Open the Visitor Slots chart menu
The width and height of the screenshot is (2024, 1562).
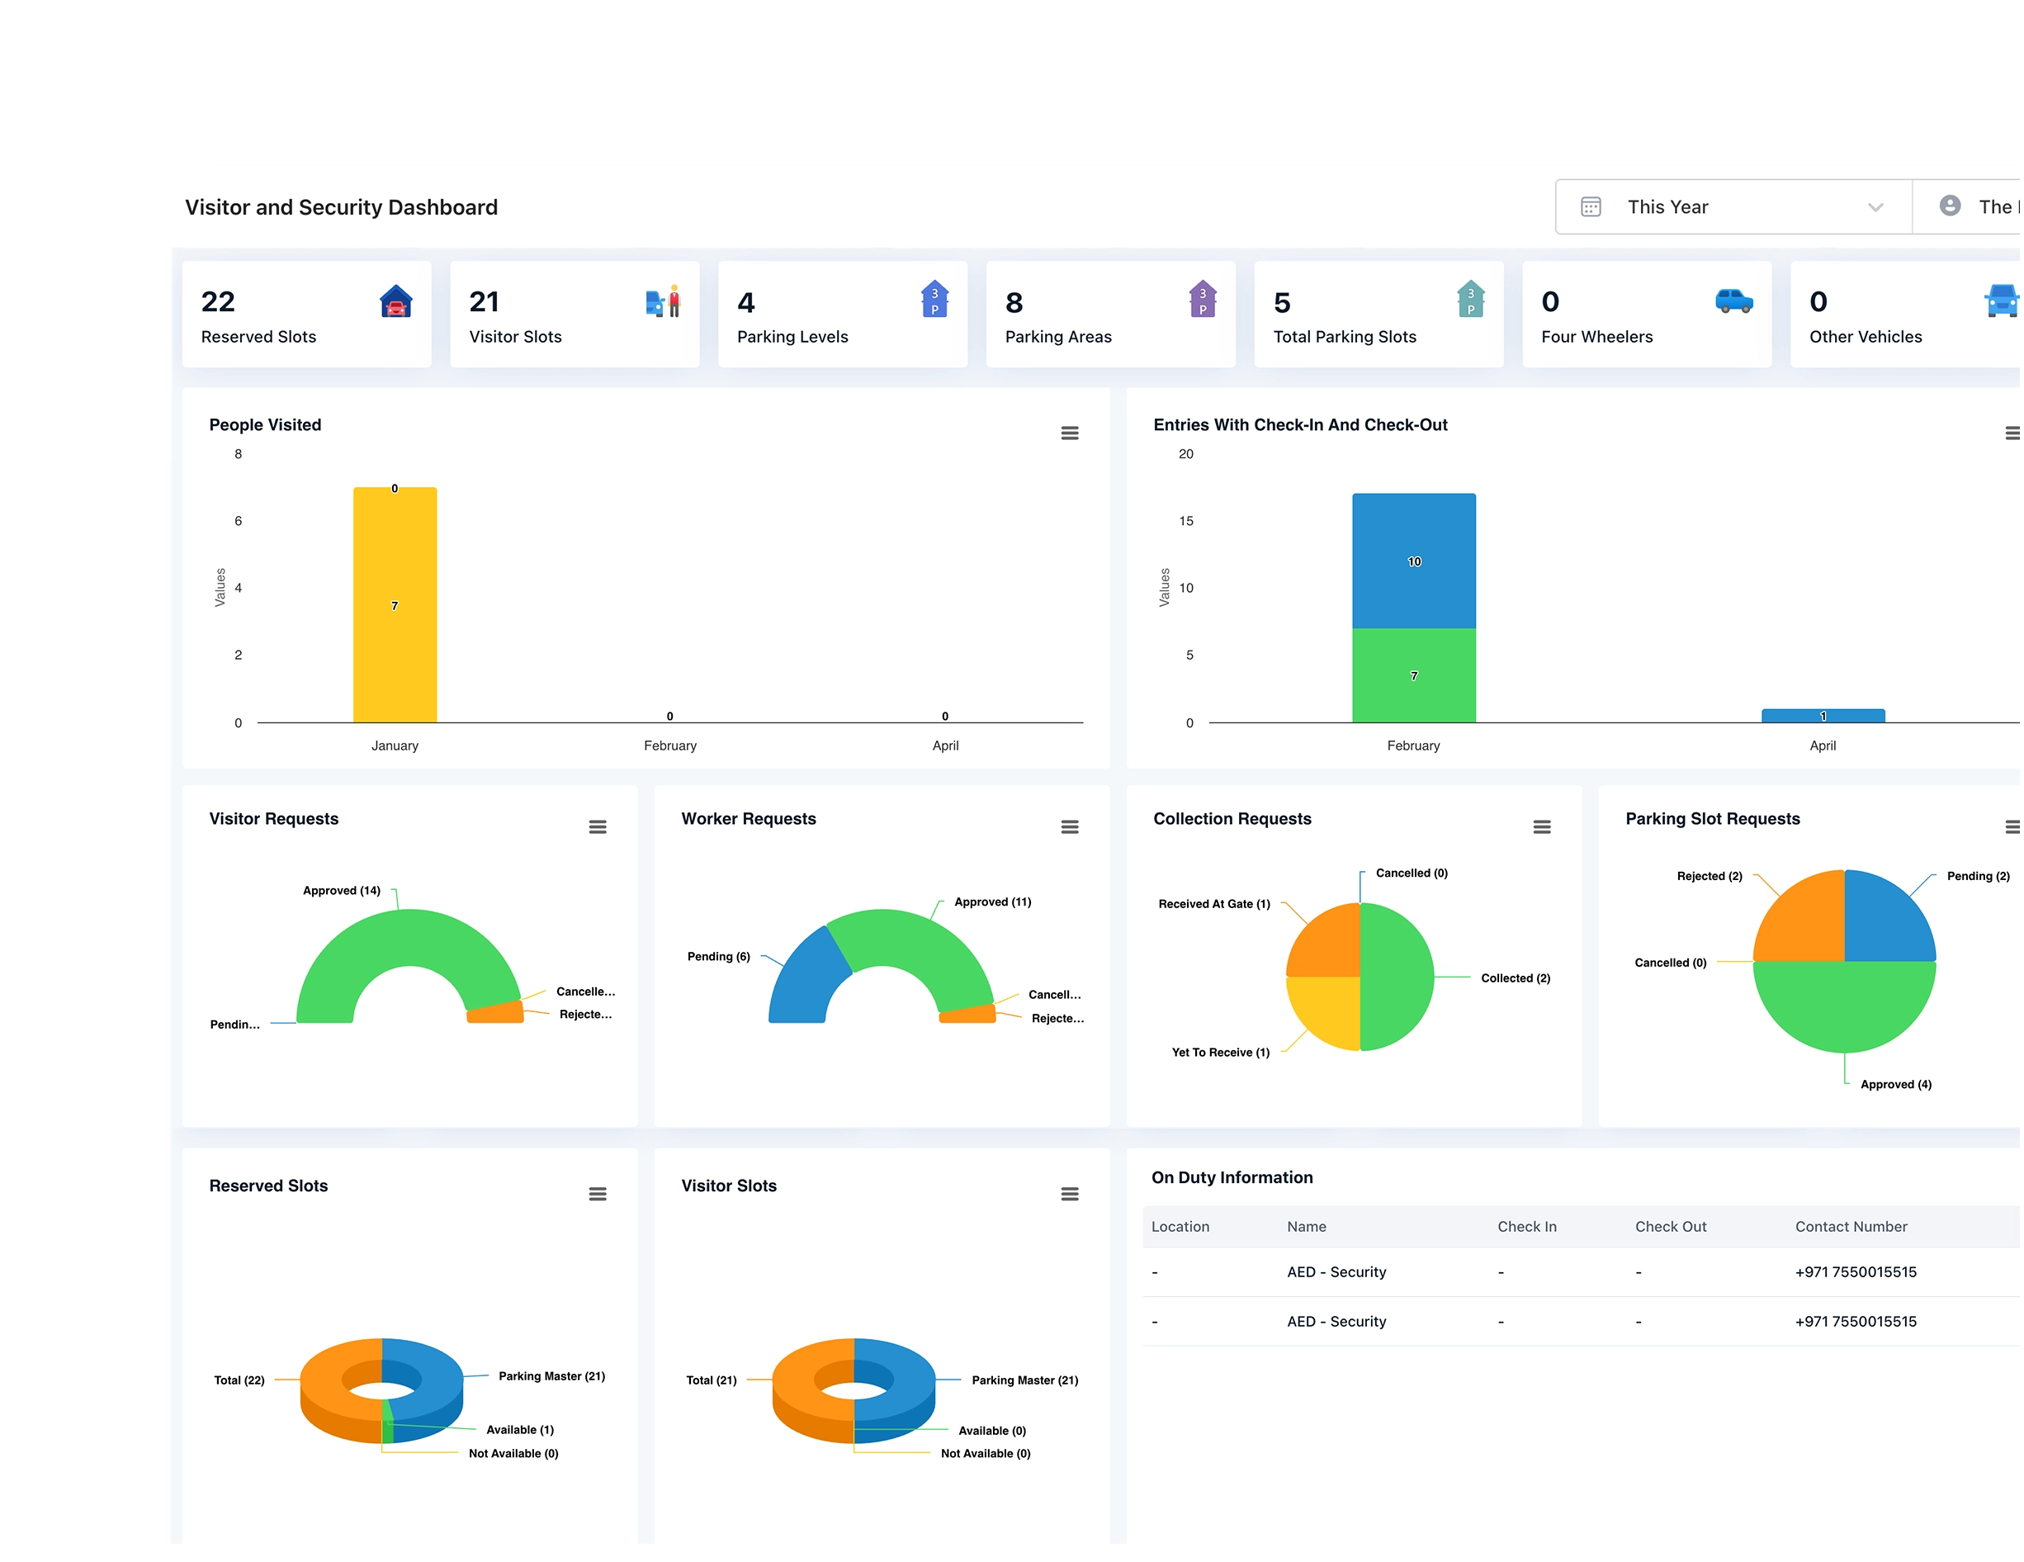point(1070,1194)
